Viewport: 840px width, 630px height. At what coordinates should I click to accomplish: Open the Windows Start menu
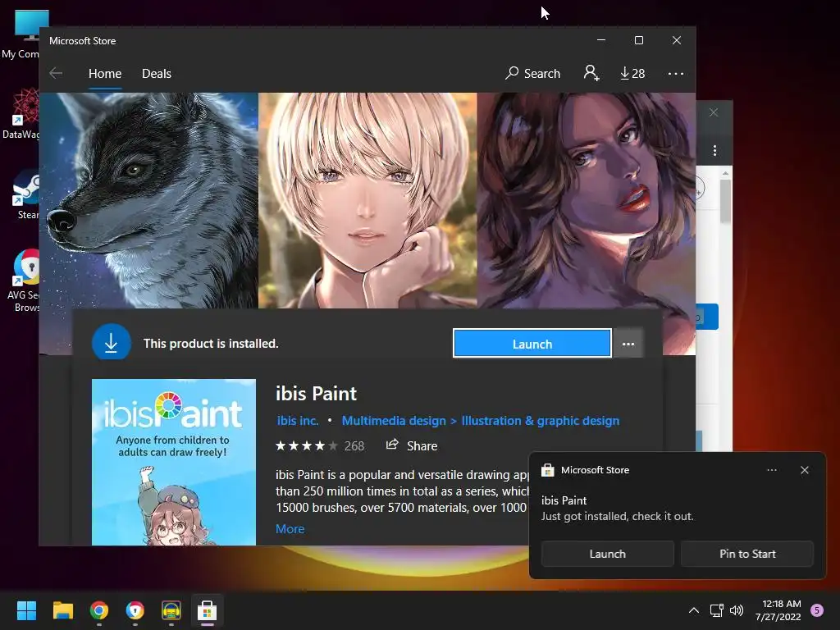26,610
